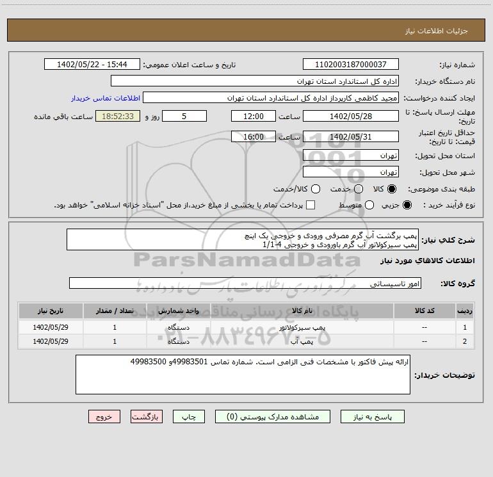Click the گروه کالا field امور تاسیساتی
The width and height of the screenshot is (493, 477).
(245, 283)
